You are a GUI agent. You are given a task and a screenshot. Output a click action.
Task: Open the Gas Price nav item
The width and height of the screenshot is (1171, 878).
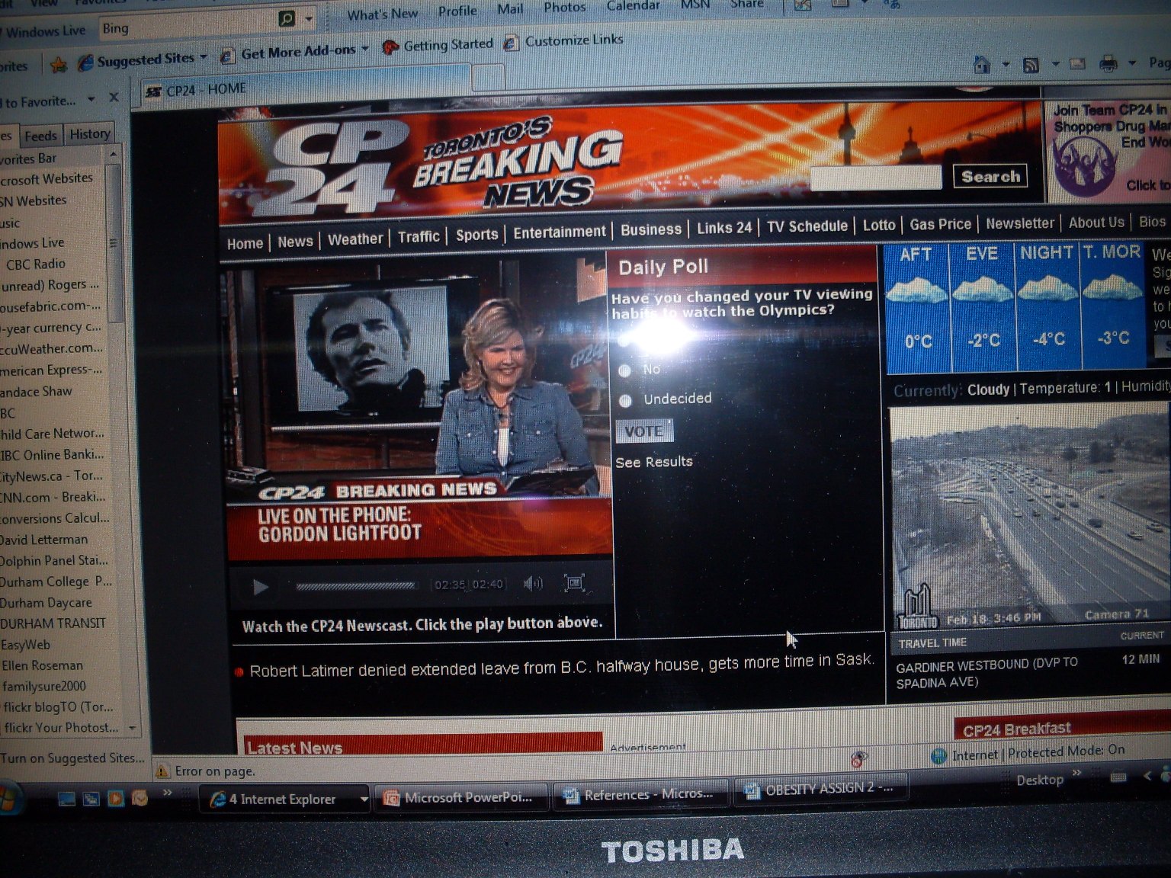[940, 224]
